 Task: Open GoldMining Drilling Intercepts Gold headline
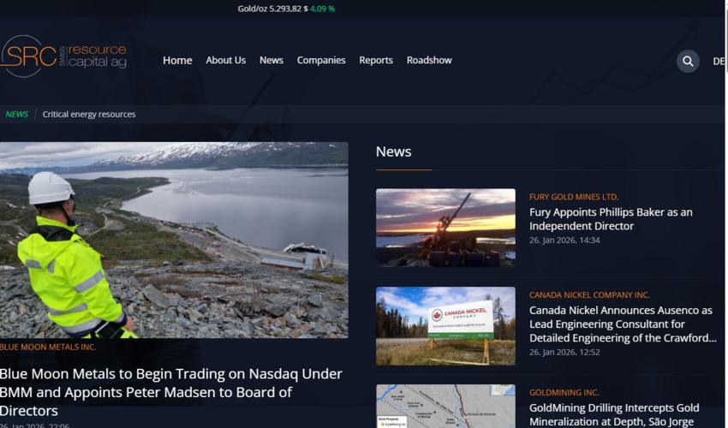click(x=614, y=414)
